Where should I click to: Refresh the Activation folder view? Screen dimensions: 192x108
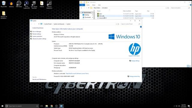tap(168, 8)
